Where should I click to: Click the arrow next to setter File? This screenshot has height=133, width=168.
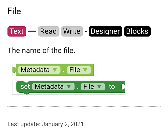(99, 87)
